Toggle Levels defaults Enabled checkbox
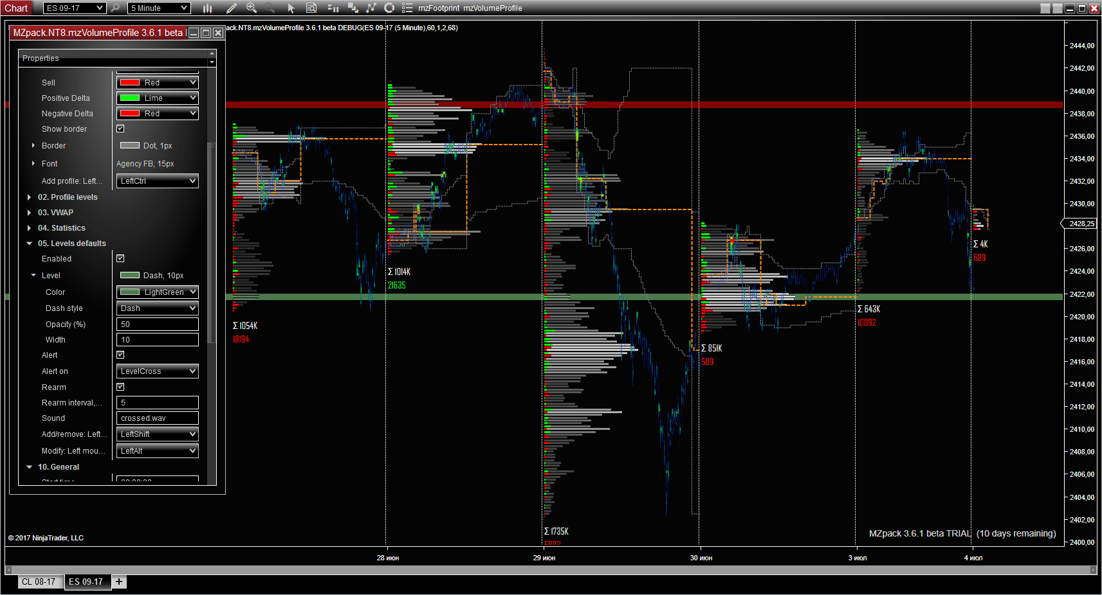 [x=120, y=258]
